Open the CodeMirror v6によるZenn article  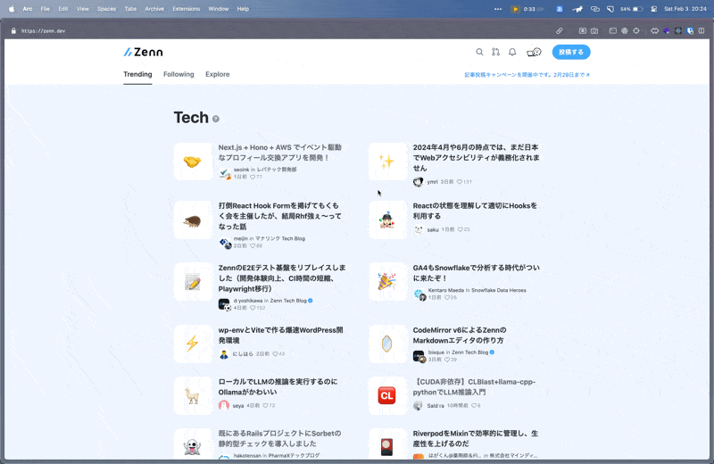tap(460, 336)
